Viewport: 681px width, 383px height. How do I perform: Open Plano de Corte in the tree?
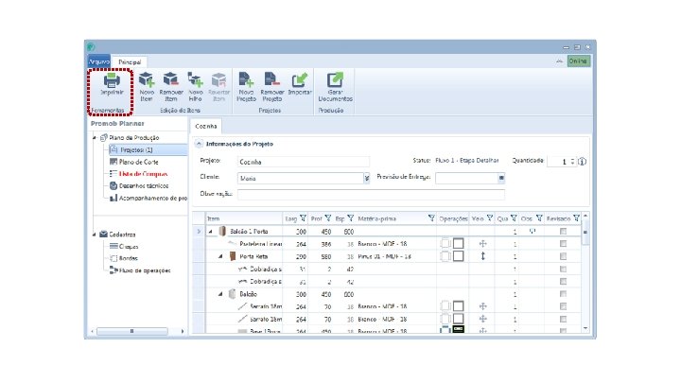click(138, 162)
